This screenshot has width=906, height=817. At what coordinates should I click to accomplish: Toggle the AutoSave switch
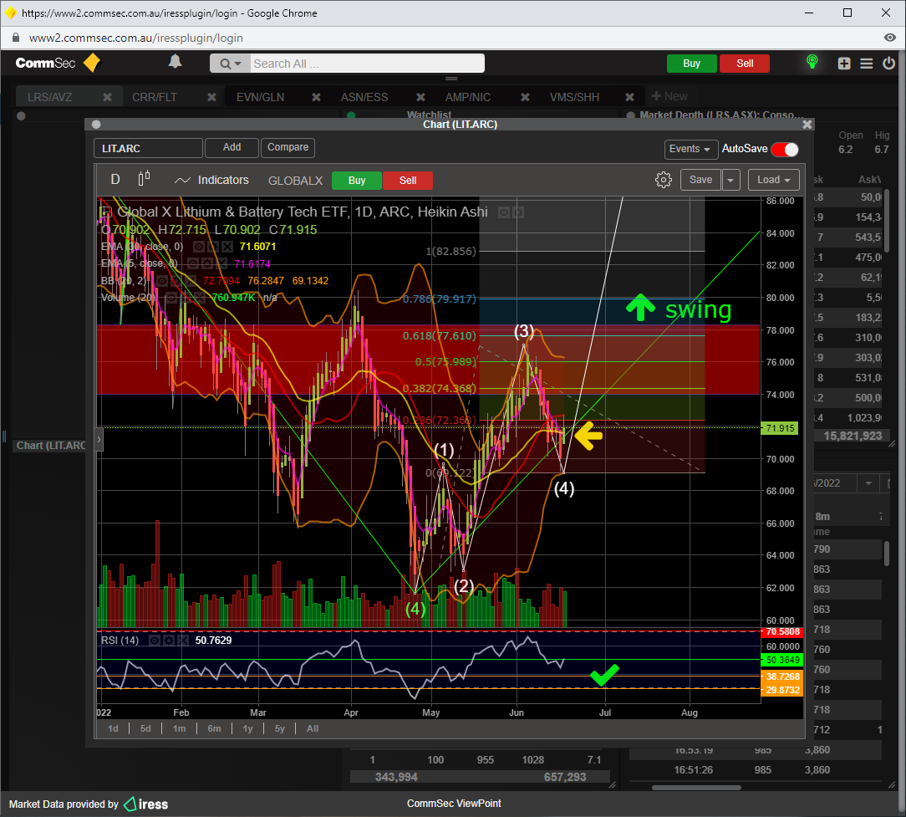785,149
